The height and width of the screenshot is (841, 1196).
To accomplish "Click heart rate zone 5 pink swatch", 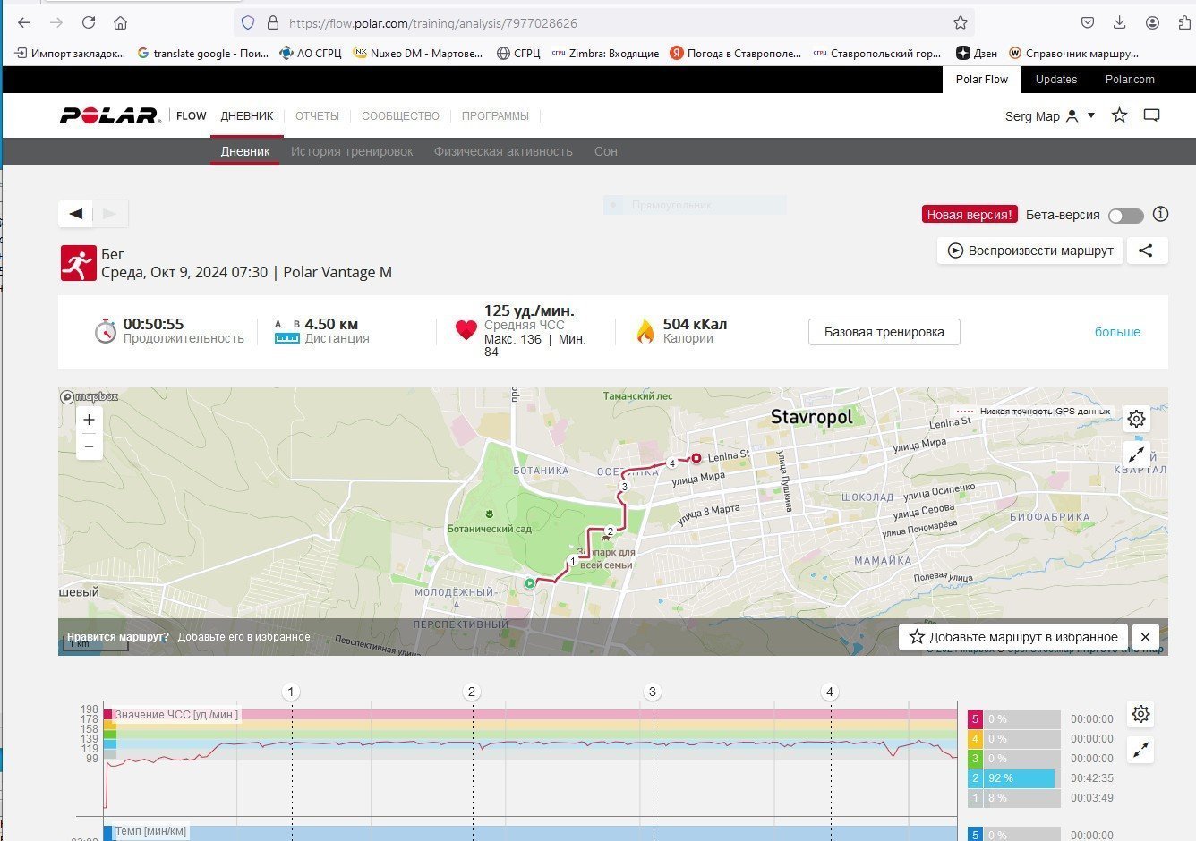I will (976, 719).
